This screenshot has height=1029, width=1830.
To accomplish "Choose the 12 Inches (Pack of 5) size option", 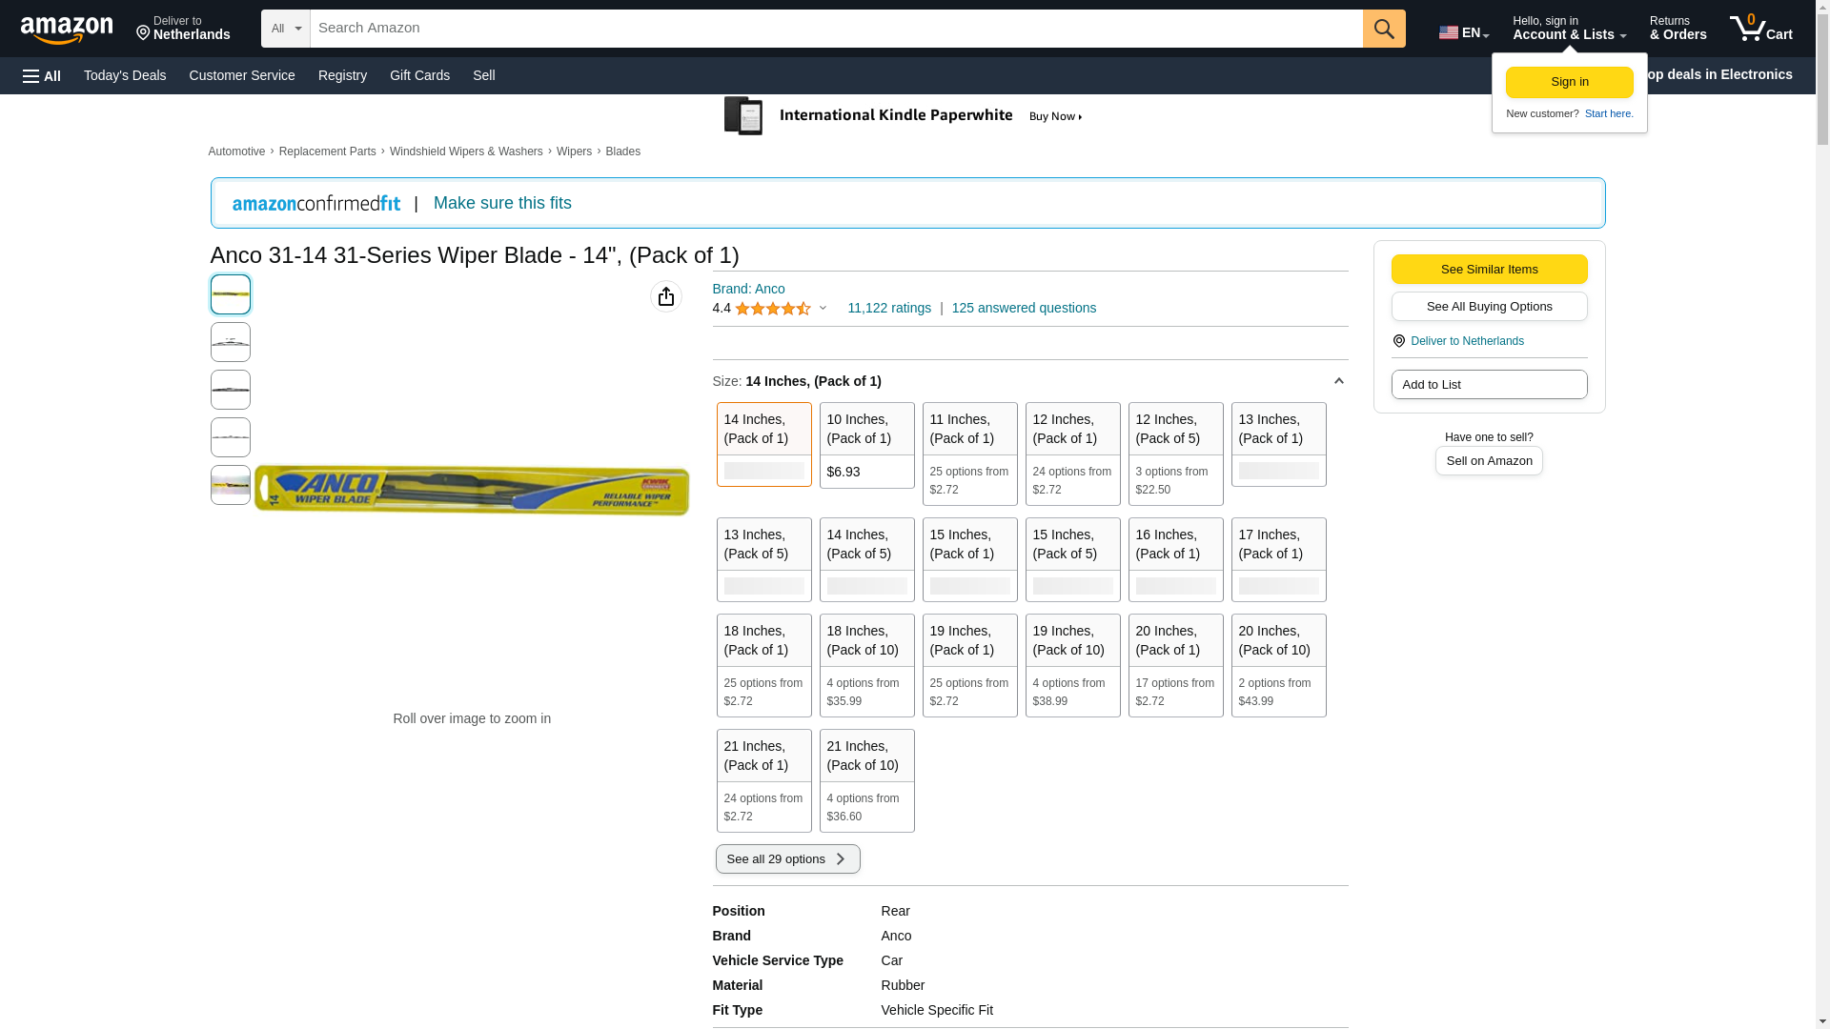I will [x=1176, y=454].
